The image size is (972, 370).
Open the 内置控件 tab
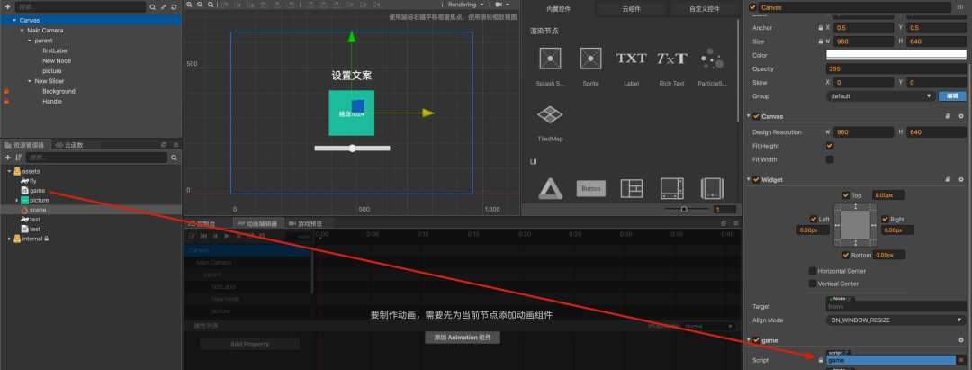(x=558, y=9)
